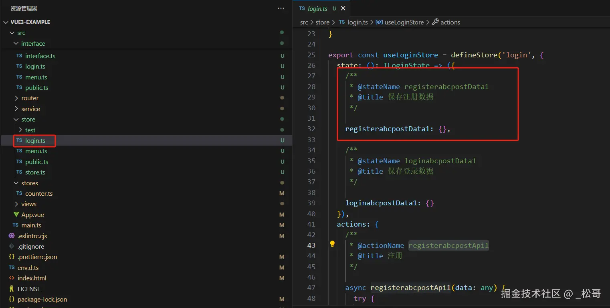Open counter.ts in the stores folder

tap(39, 193)
